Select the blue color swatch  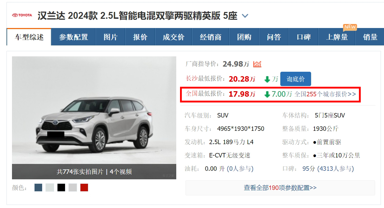[x=38, y=188]
